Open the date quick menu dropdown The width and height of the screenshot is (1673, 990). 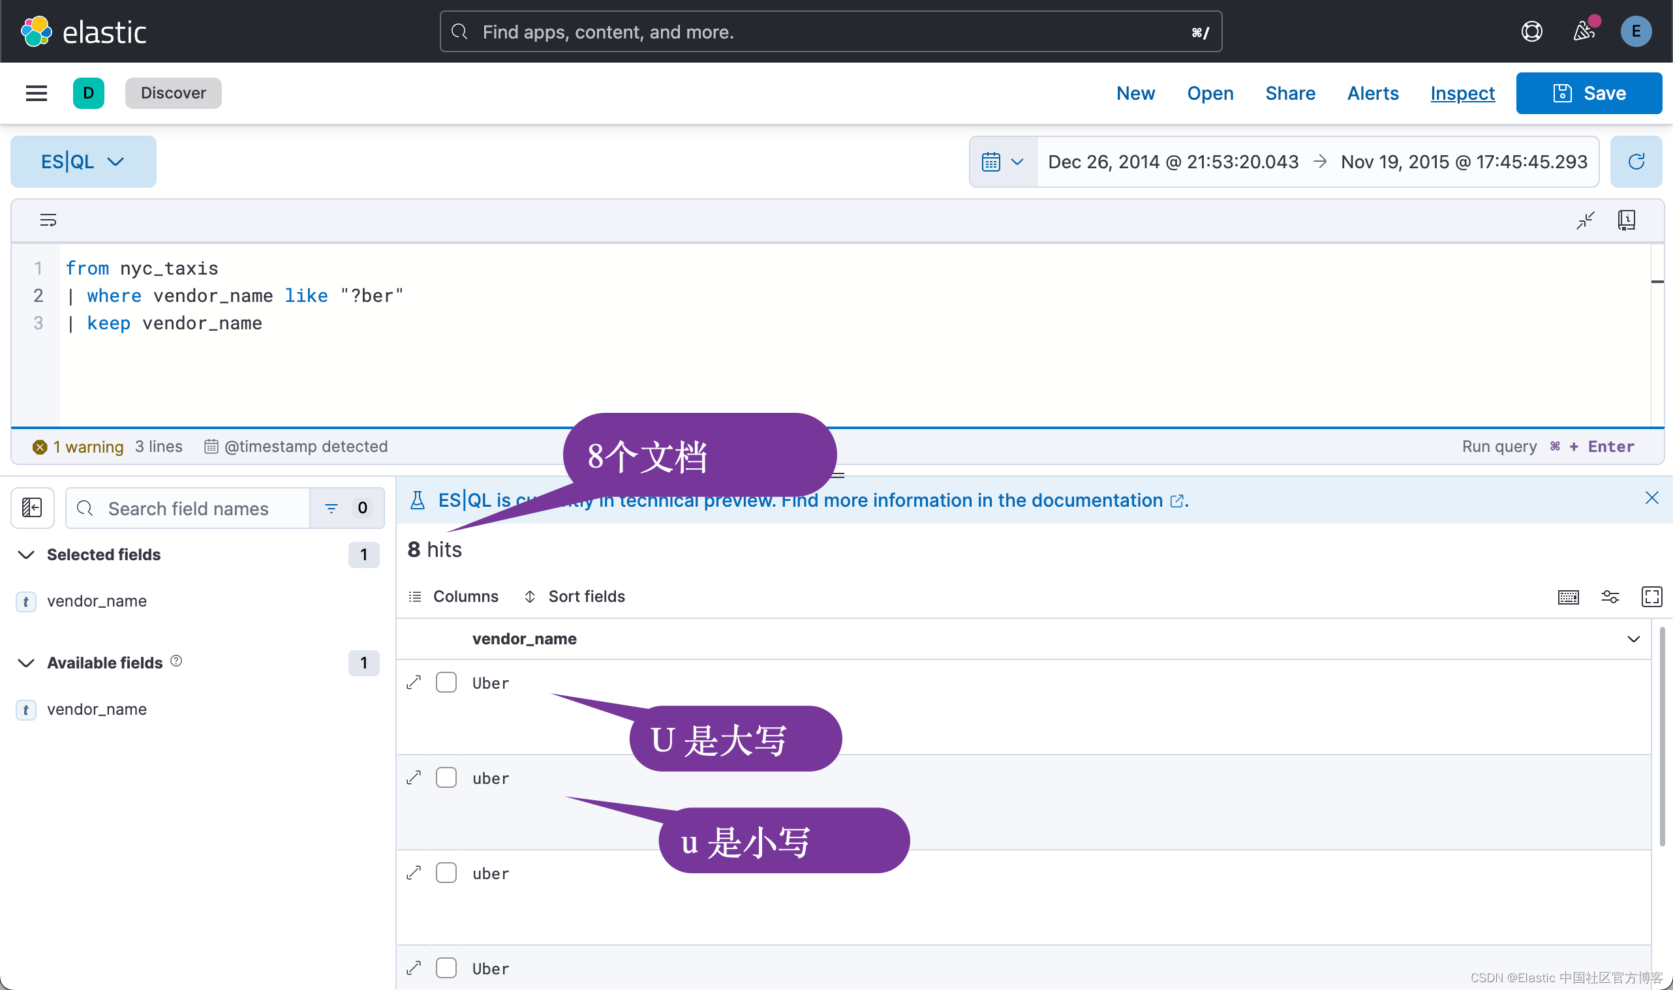(x=1003, y=162)
